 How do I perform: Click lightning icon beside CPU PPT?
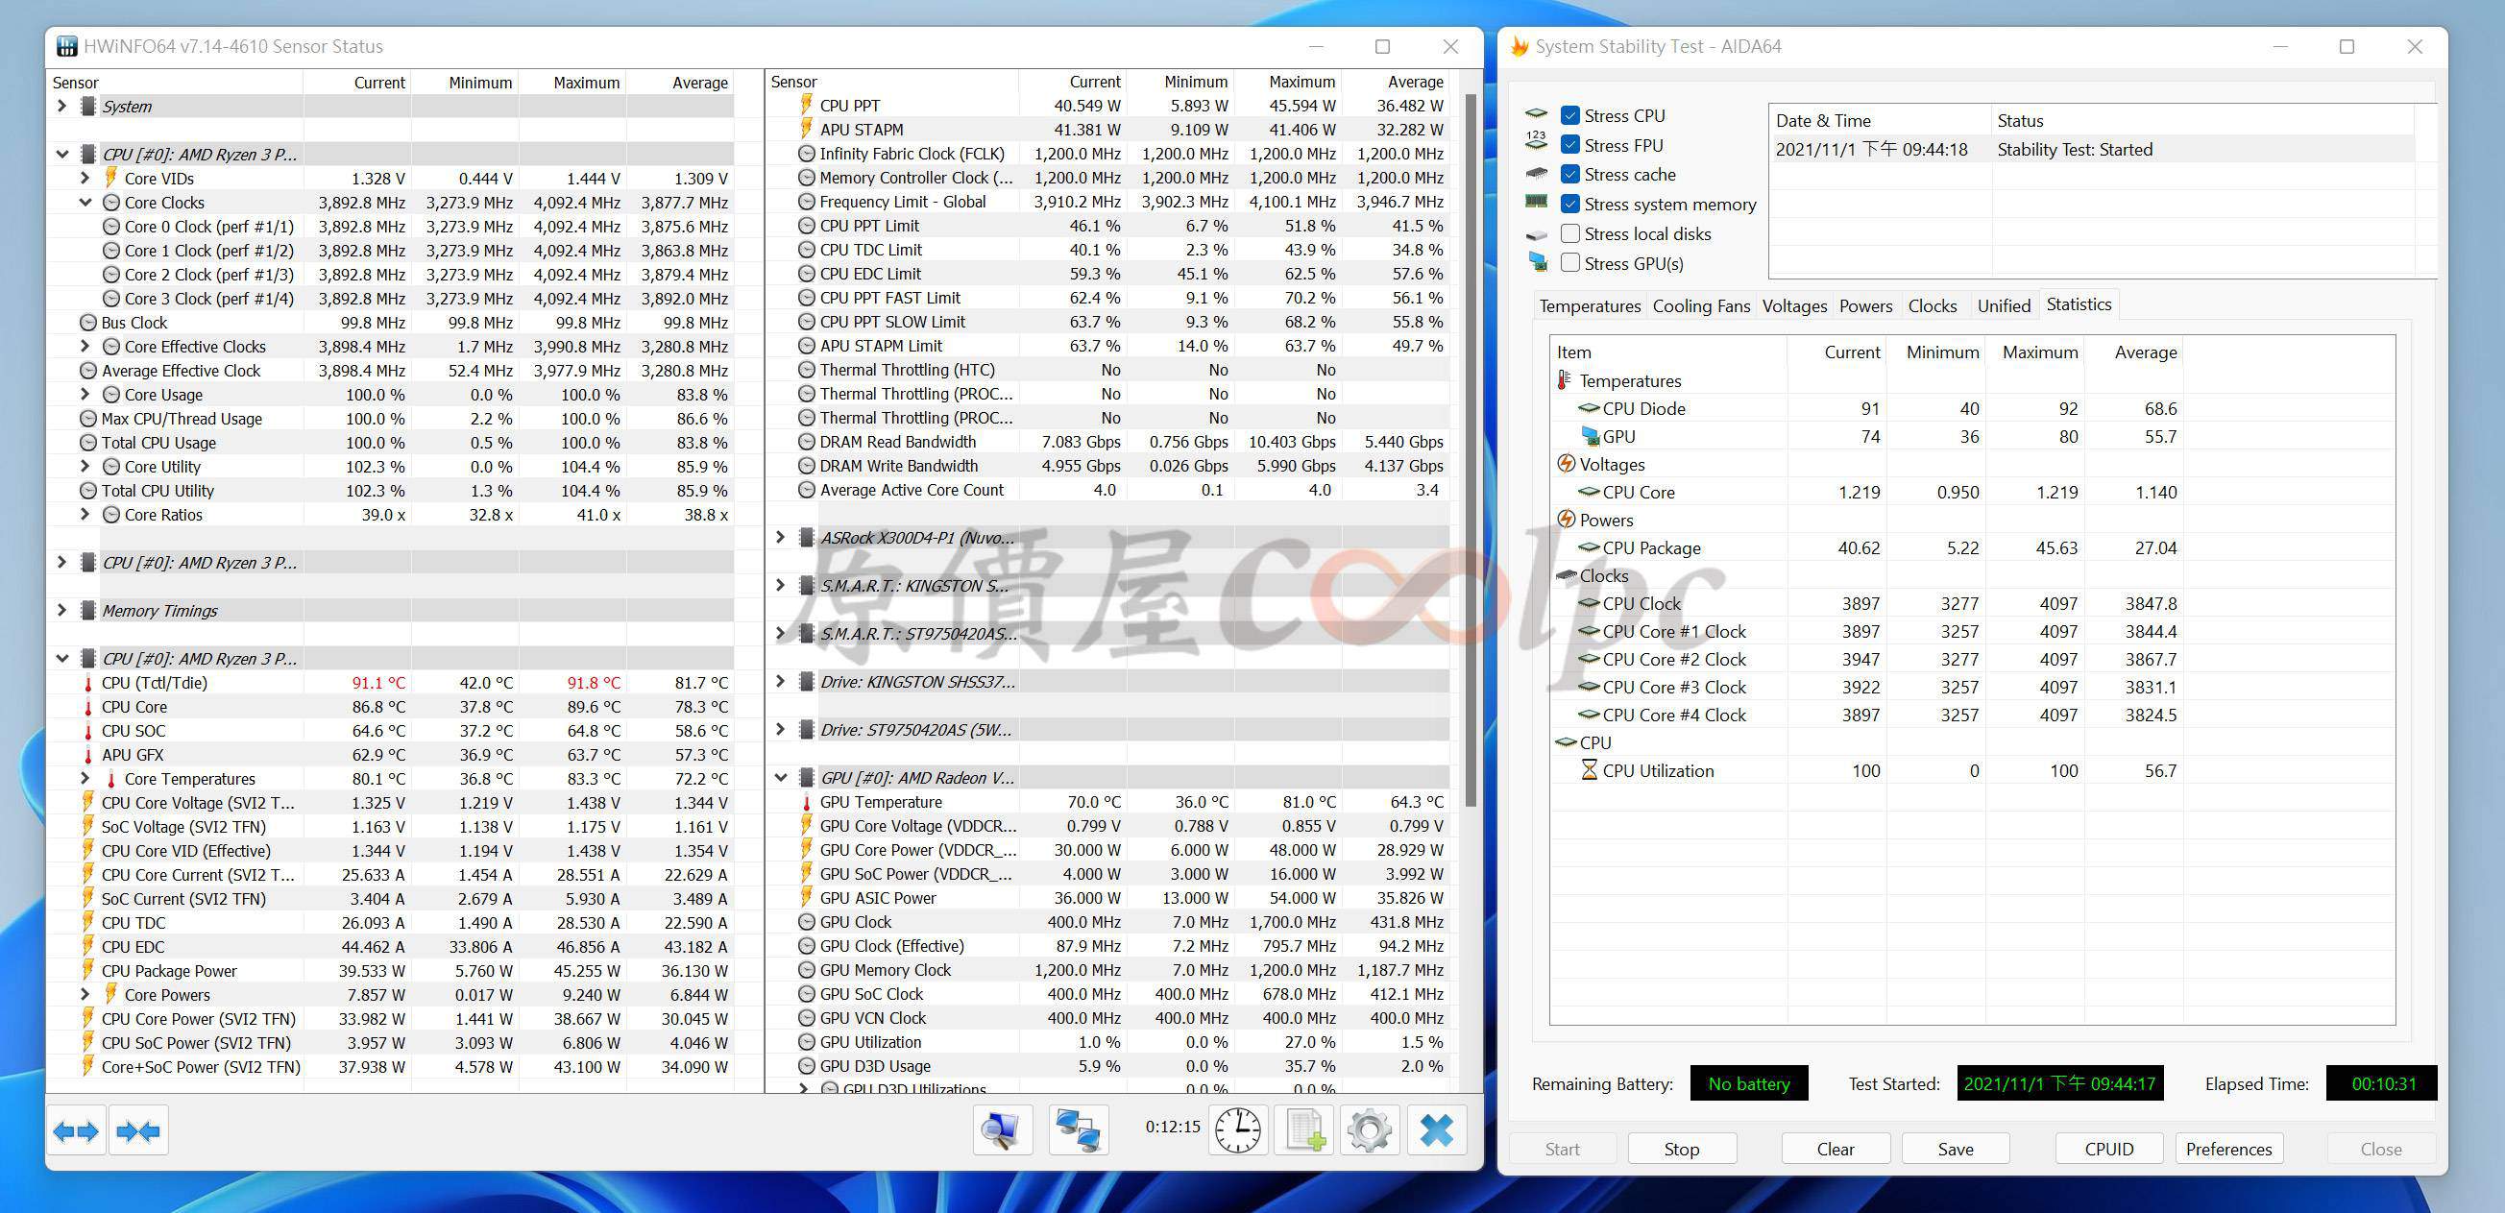(806, 105)
